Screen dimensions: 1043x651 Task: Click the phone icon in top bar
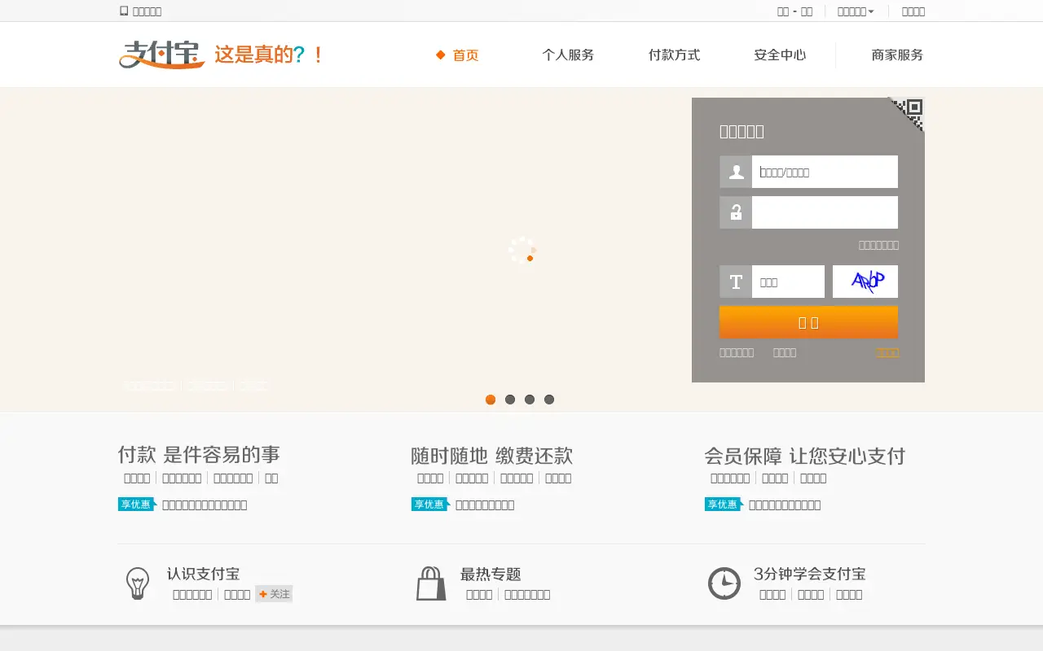pos(124,11)
